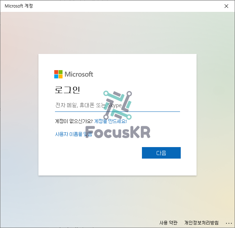
Task: Open the 개인정보처리방침 privacy link
Action: click(x=202, y=223)
